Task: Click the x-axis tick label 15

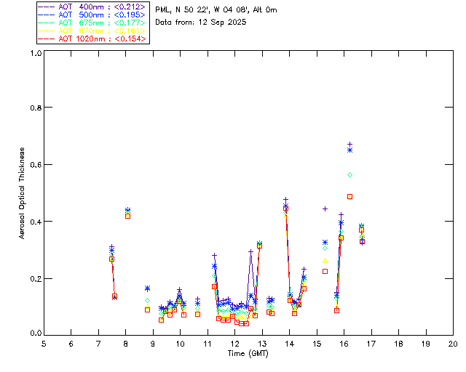Action: point(317,344)
